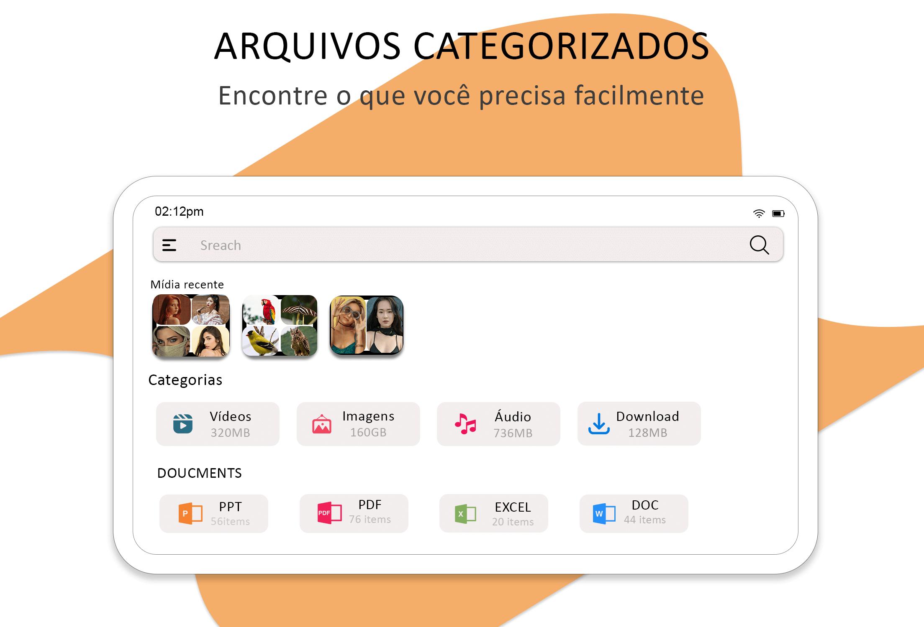The height and width of the screenshot is (627, 924).
Task: Click the magnifying glass search icon
Action: point(759,245)
